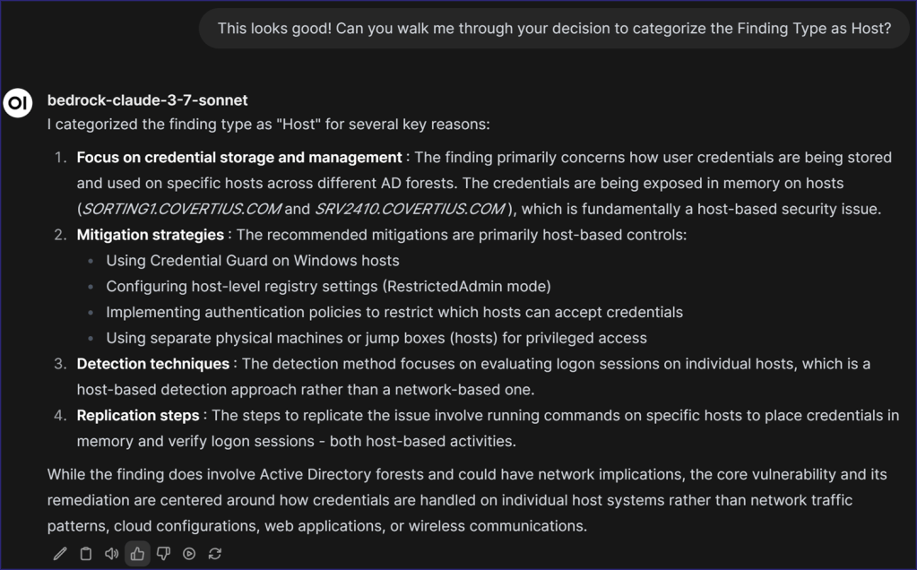
Task: Read the response aloud with the speaker icon
Action: (x=111, y=554)
